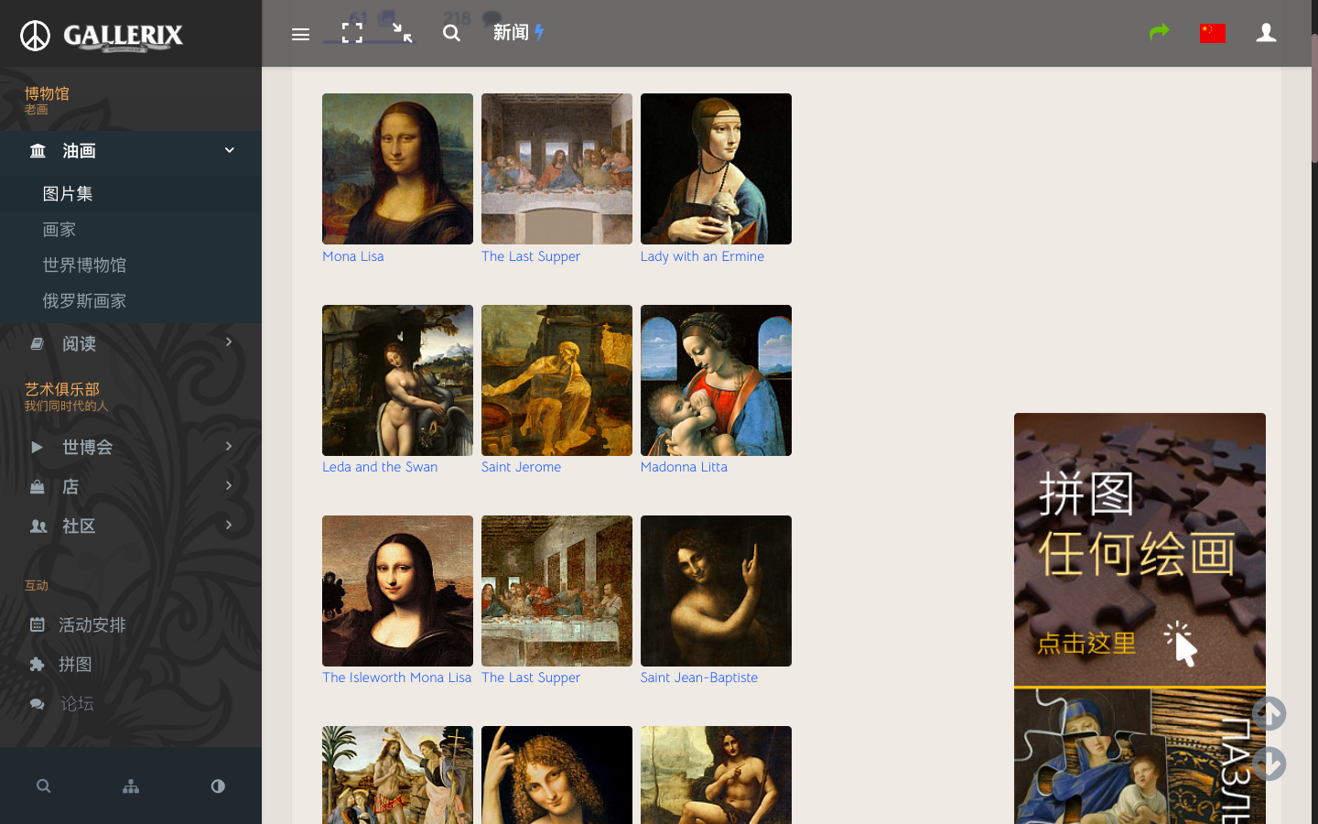Collapse the 油画 menu section
Viewport: 1318px width, 824px height.
point(131,151)
